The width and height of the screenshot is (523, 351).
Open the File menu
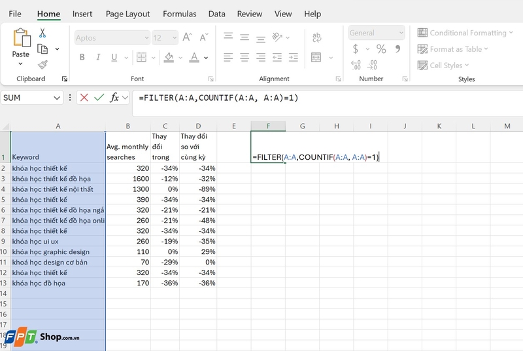pos(15,14)
